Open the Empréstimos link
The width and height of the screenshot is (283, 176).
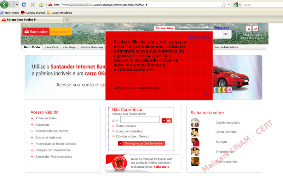tap(224, 152)
